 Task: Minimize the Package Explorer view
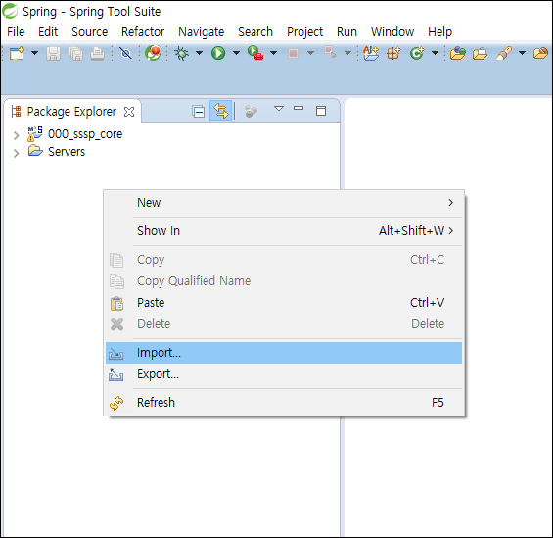[x=299, y=108]
